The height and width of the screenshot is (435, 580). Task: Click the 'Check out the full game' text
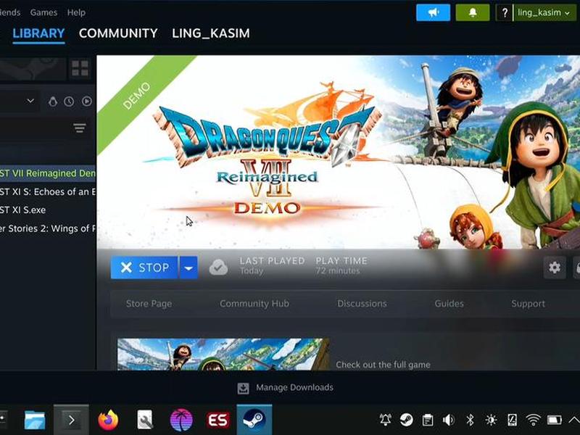coord(384,365)
